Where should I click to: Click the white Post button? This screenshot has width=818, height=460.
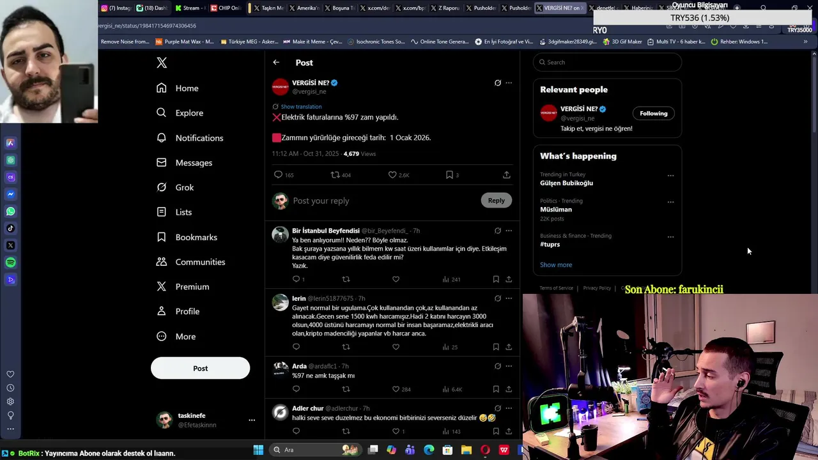tap(200, 369)
